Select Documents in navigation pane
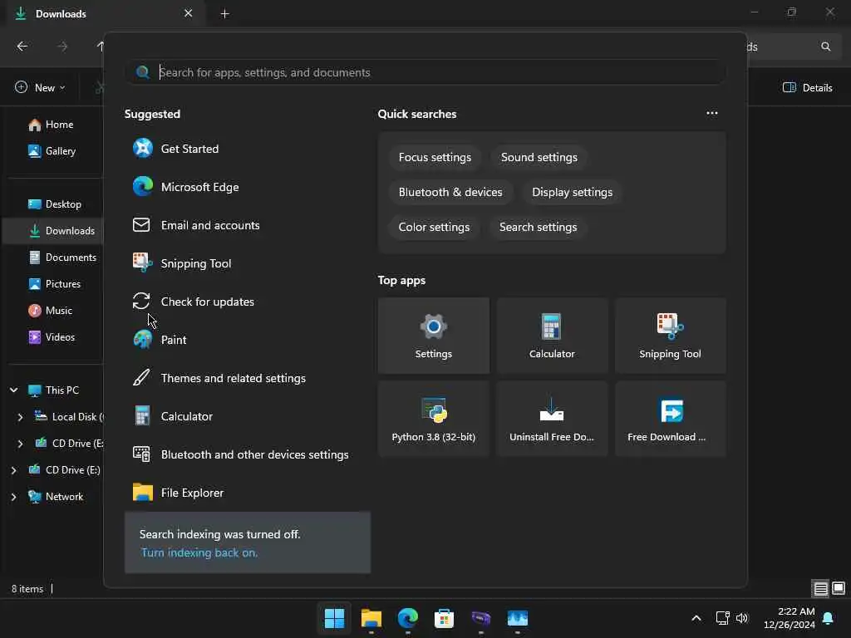Screen dimensions: 851x638 point(62,258)
